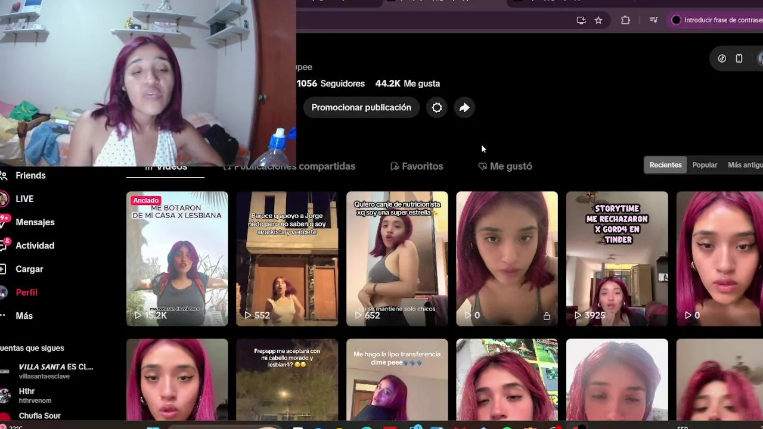
Task: Open LIVE in the sidebar
Action: (x=24, y=199)
